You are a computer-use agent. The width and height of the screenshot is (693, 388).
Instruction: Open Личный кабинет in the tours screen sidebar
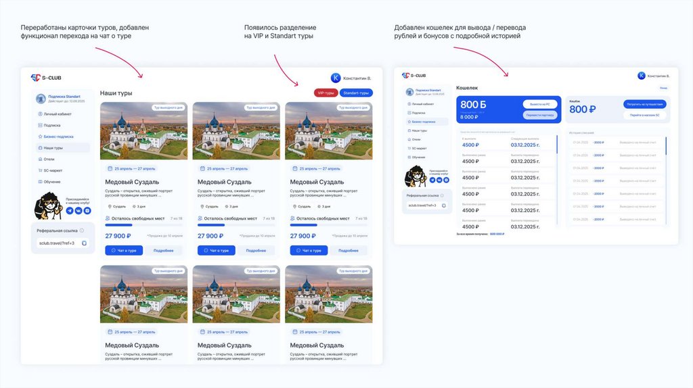55,114
